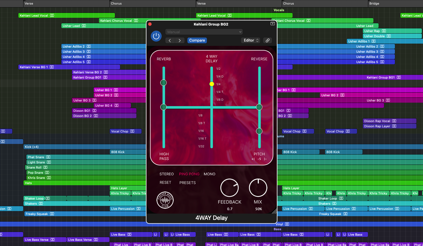This screenshot has width=423, height=246.
Task: Open the PRESETS menu
Action: point(188,183)
